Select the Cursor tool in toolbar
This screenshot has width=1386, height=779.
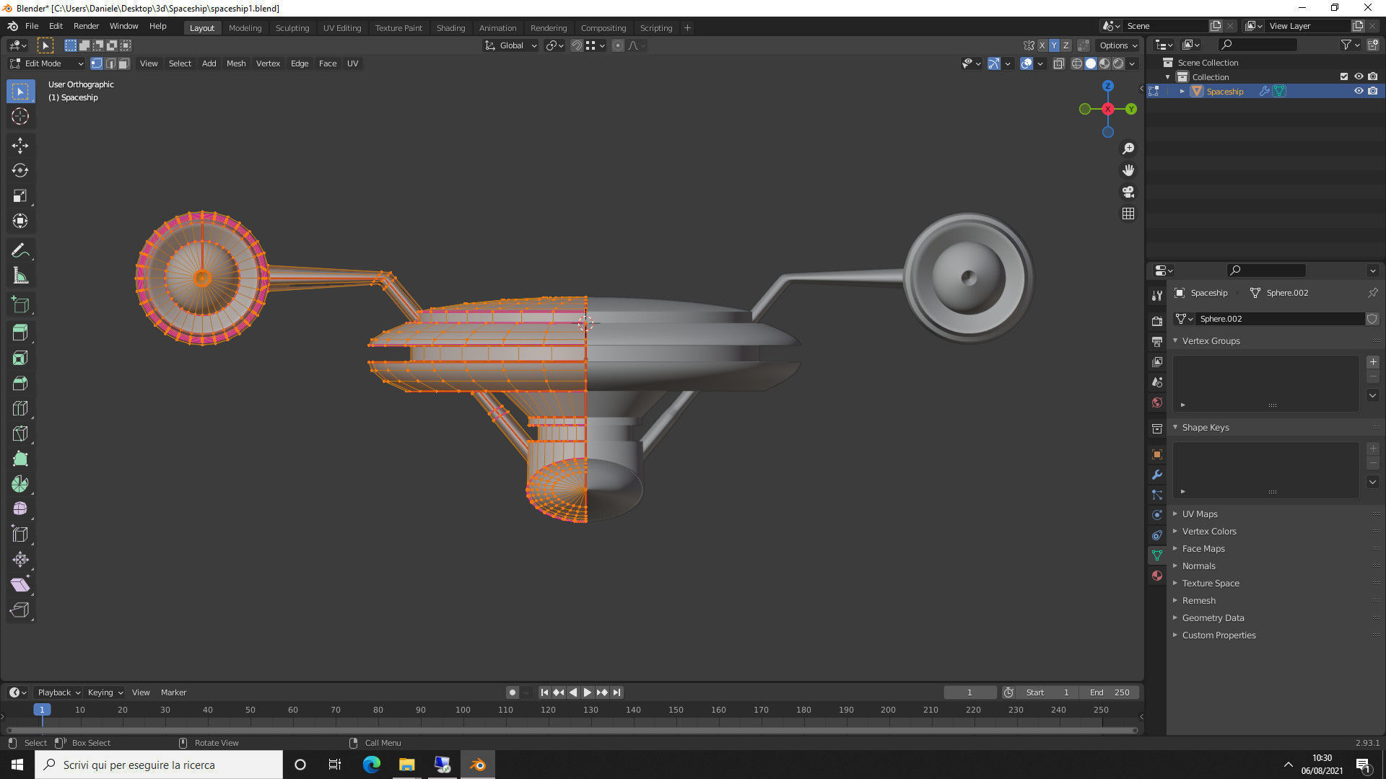point(20,116)
